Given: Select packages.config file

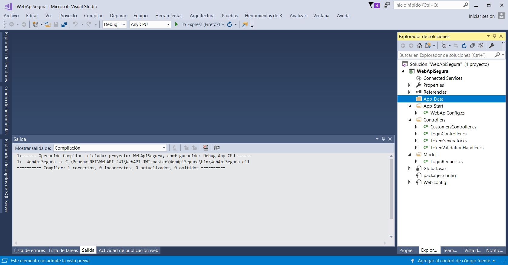Looking at the screenshot, I should tap(440, 175).
